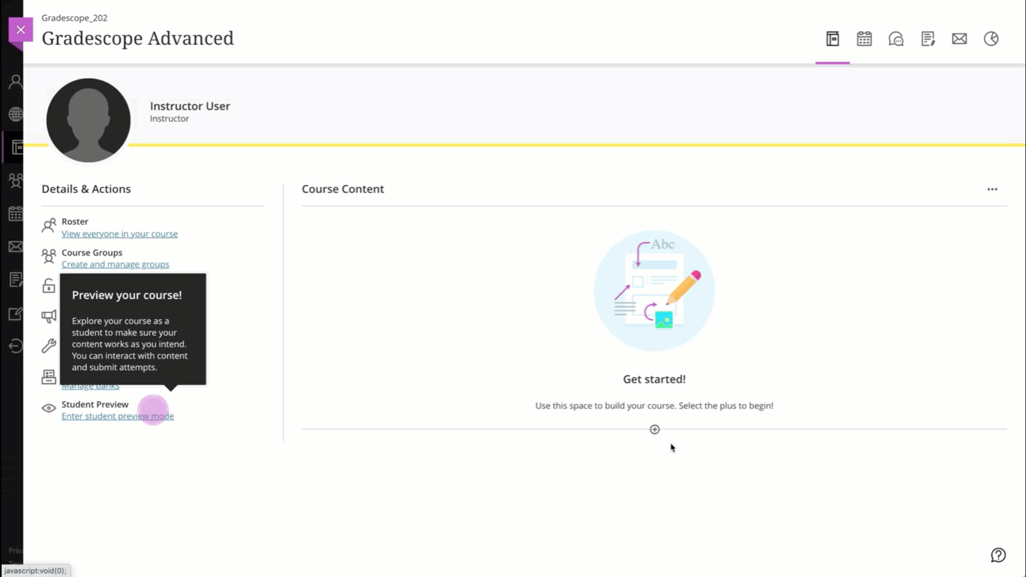Close the Gradescope Advanced course panel

[21, 30]
